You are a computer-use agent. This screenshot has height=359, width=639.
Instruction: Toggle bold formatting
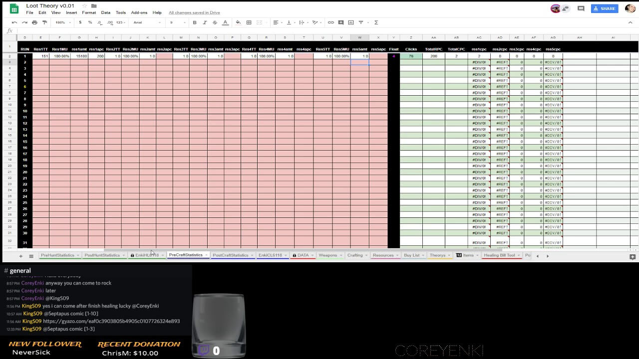point(195,22)
